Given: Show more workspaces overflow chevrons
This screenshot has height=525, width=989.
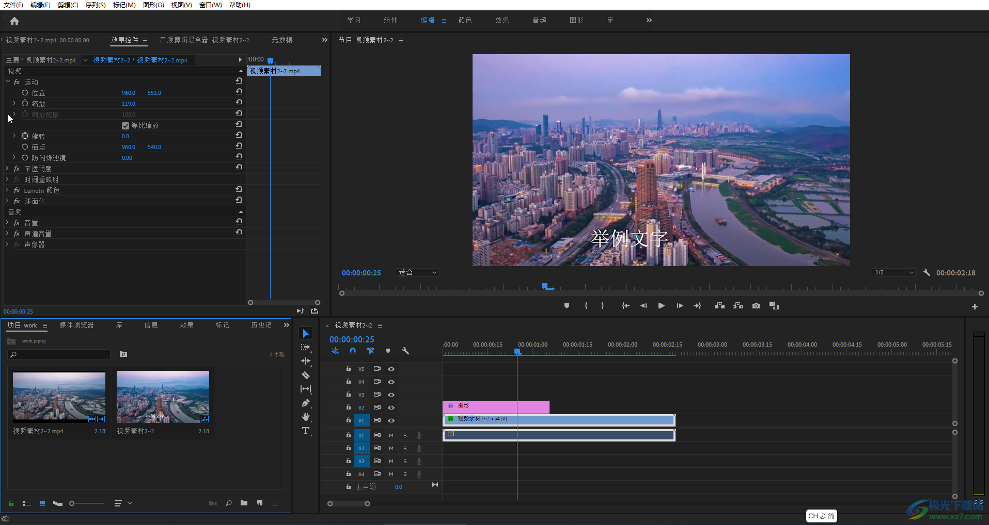Looking at the screenshot, I should (649, 20).
